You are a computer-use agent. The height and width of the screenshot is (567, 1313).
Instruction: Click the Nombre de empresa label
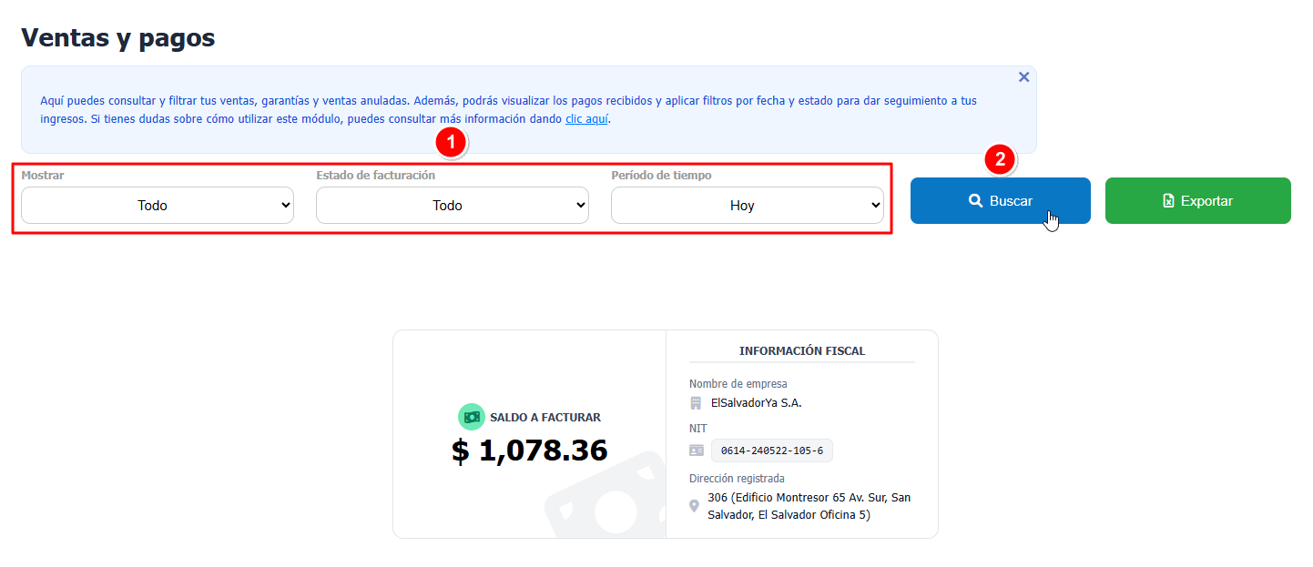coord(738,383)
